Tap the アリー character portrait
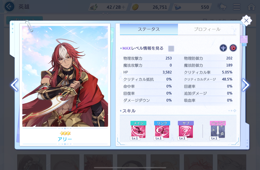260x170 pixels. 65,76
